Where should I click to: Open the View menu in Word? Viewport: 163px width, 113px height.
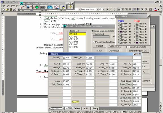[x=13, y=6]
